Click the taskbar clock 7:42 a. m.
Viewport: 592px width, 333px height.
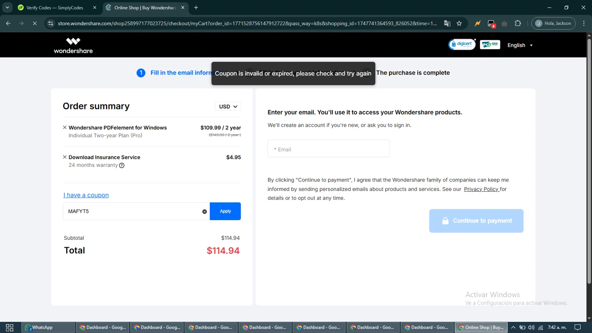(557, 327)
